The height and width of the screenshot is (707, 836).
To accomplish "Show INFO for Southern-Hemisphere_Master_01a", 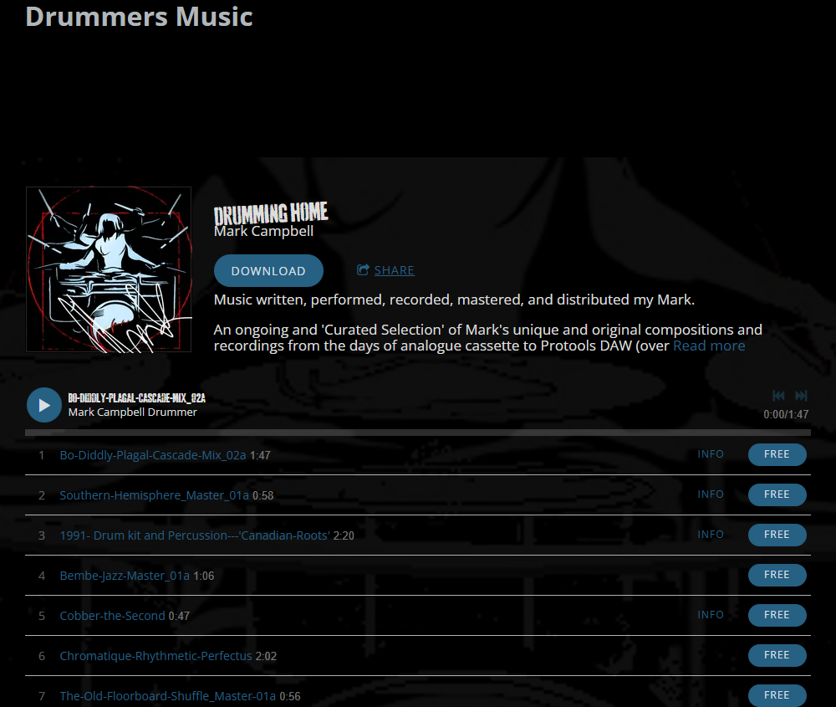I will point(710,494).
